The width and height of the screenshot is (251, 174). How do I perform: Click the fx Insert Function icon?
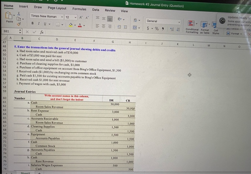(42, 32)
